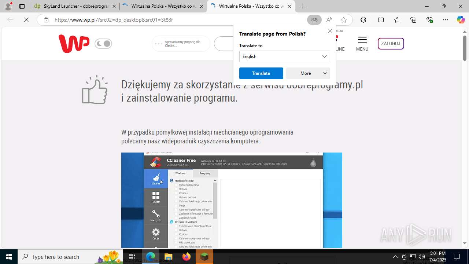Open the Translate to language dropdown
469x264 pixels.
[285, 56]
